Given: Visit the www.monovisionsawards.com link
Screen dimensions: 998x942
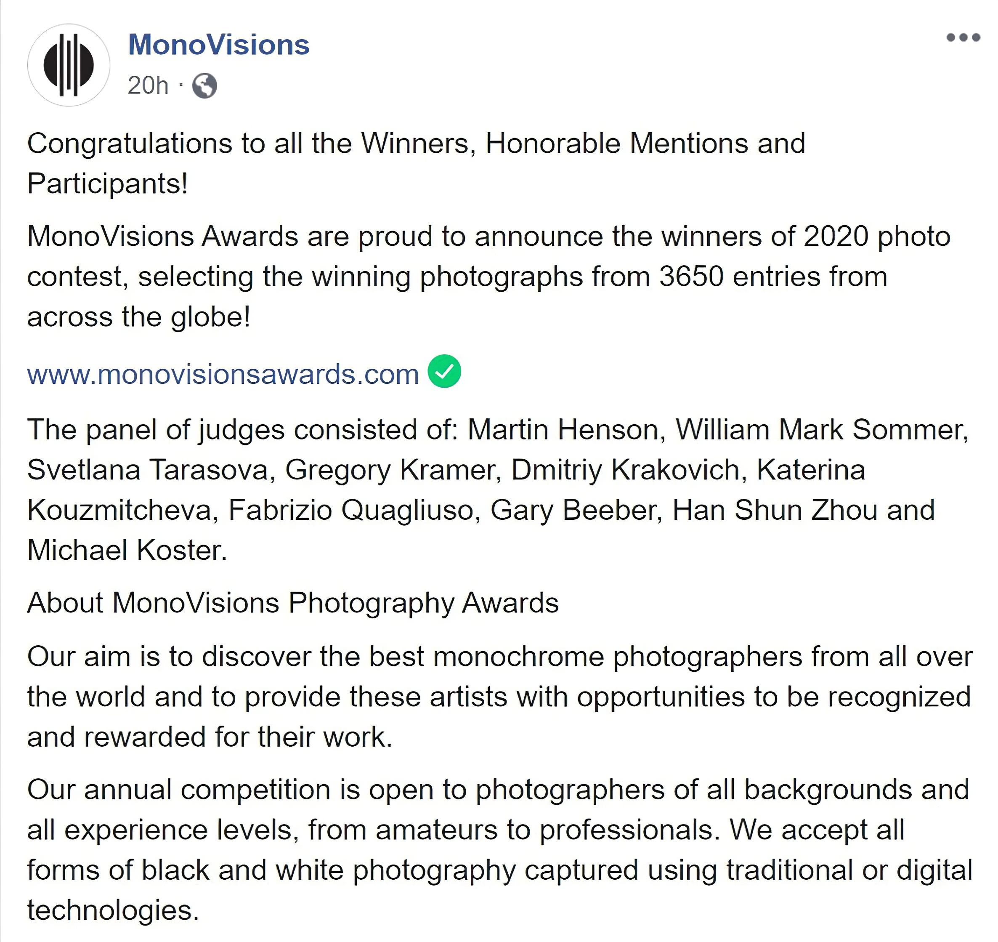Looking at the screenshot, I should [x=223, y=375].
